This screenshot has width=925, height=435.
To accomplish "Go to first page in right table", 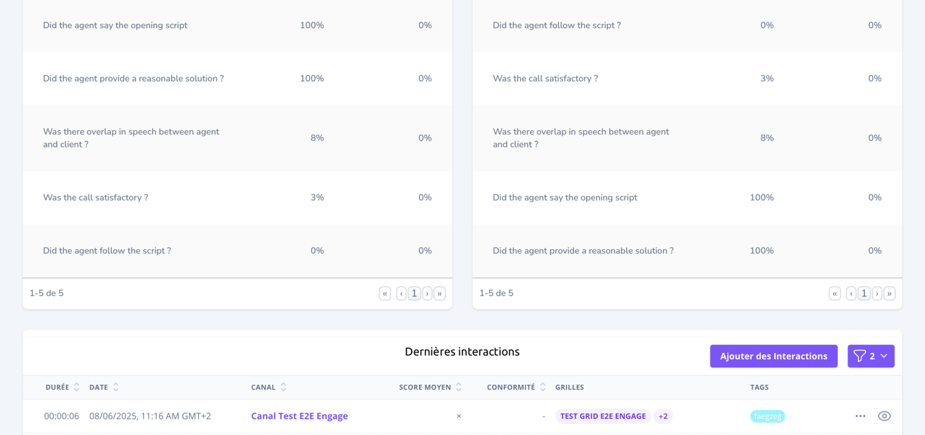I will pos(834,294).
